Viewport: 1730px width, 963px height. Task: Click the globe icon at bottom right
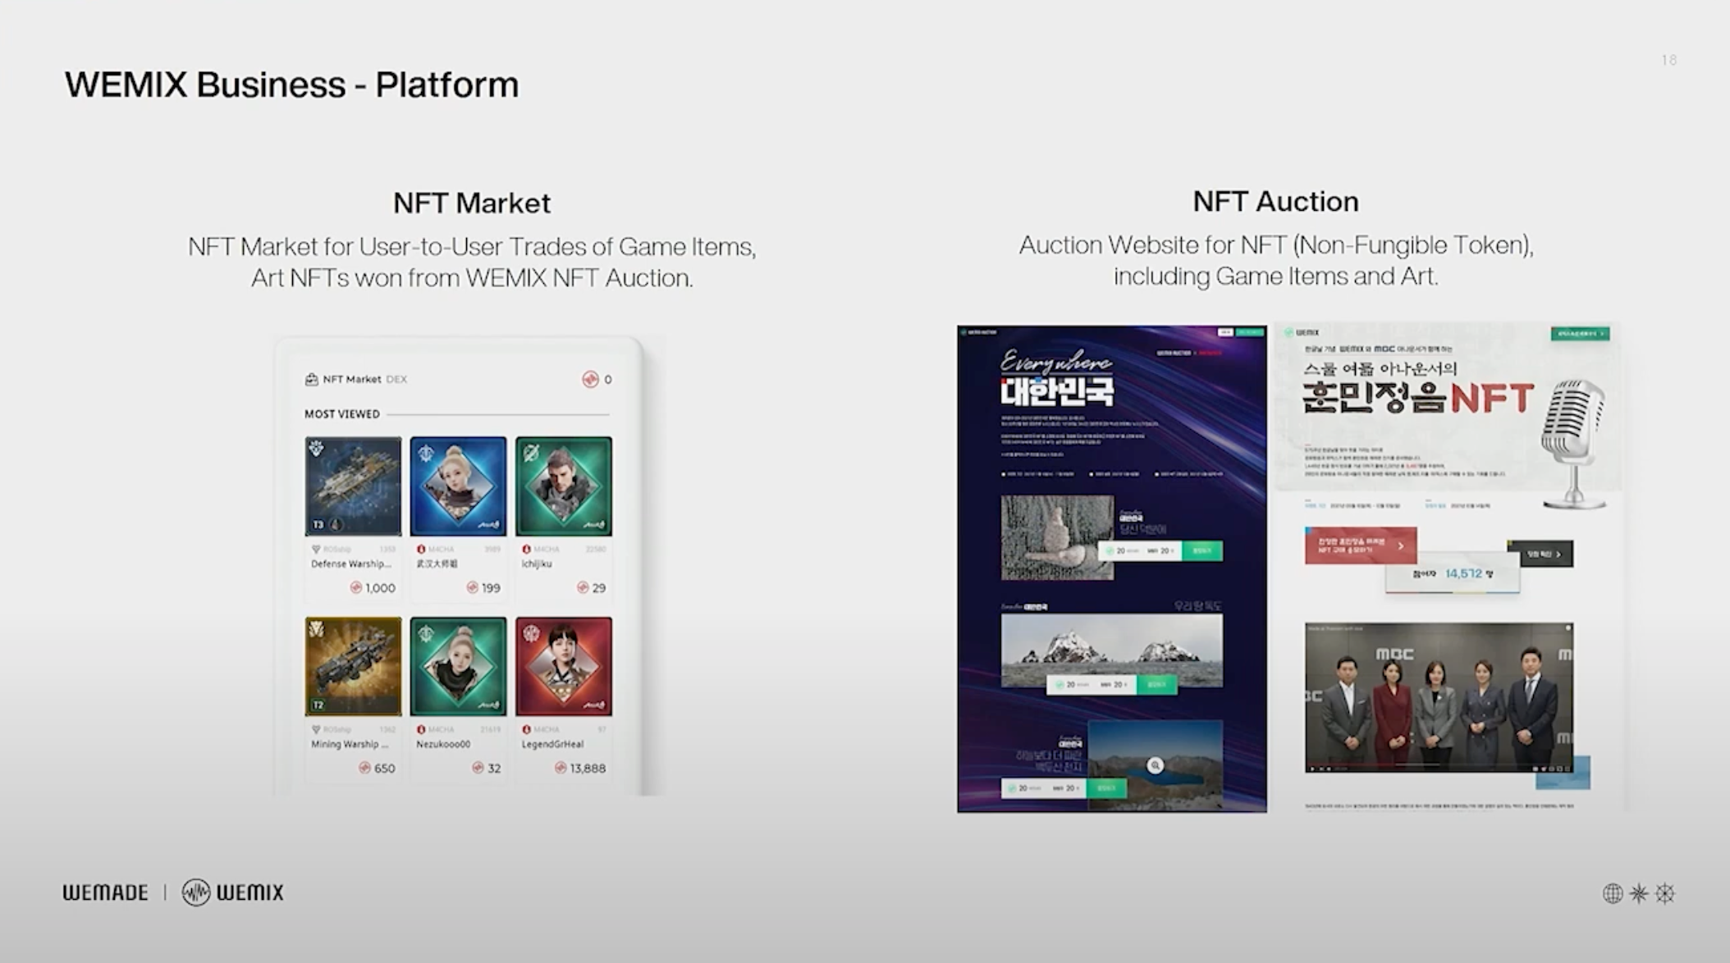click(x=1612, y=893)
